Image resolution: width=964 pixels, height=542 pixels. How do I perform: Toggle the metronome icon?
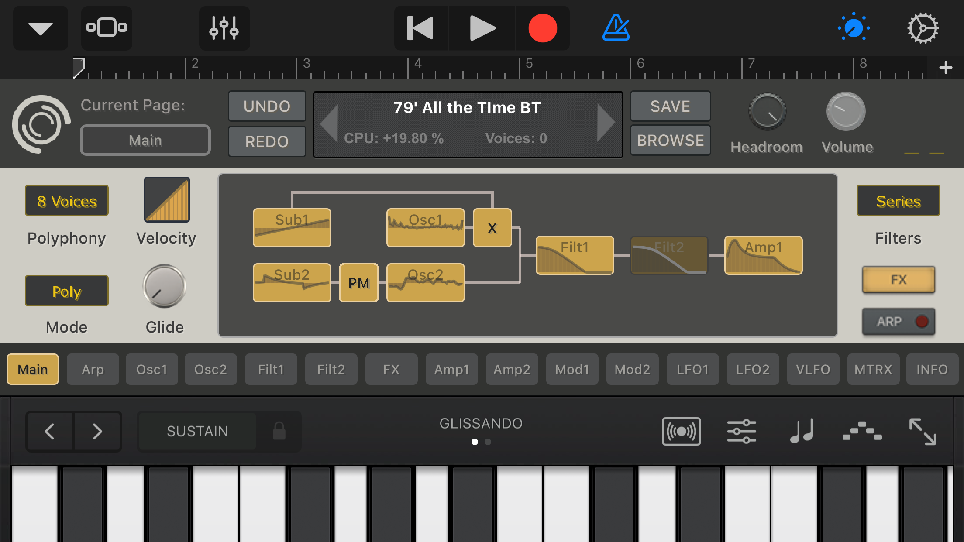[x=616, y=28]
